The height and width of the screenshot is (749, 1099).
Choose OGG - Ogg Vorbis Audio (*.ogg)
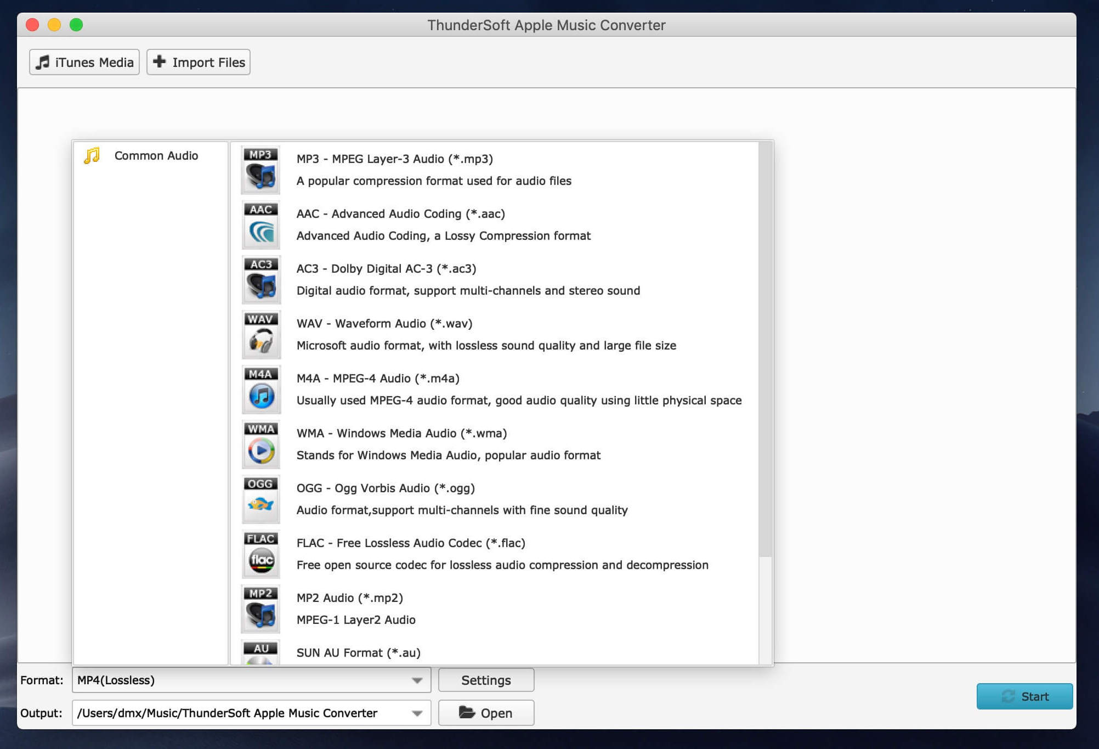tap(386, 488)
